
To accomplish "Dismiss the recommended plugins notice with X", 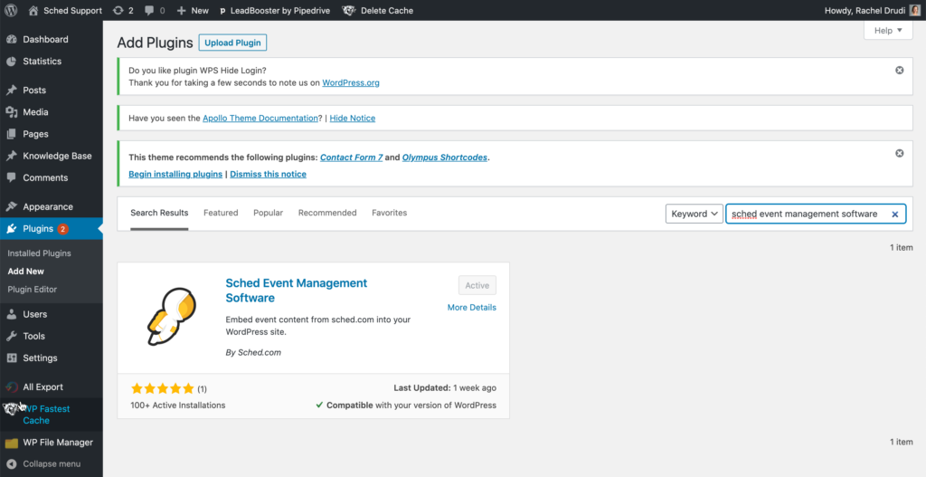I will [900, 153].
